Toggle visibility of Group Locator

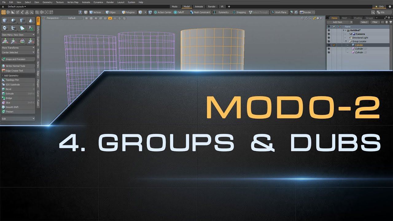[x=329, y=41]
